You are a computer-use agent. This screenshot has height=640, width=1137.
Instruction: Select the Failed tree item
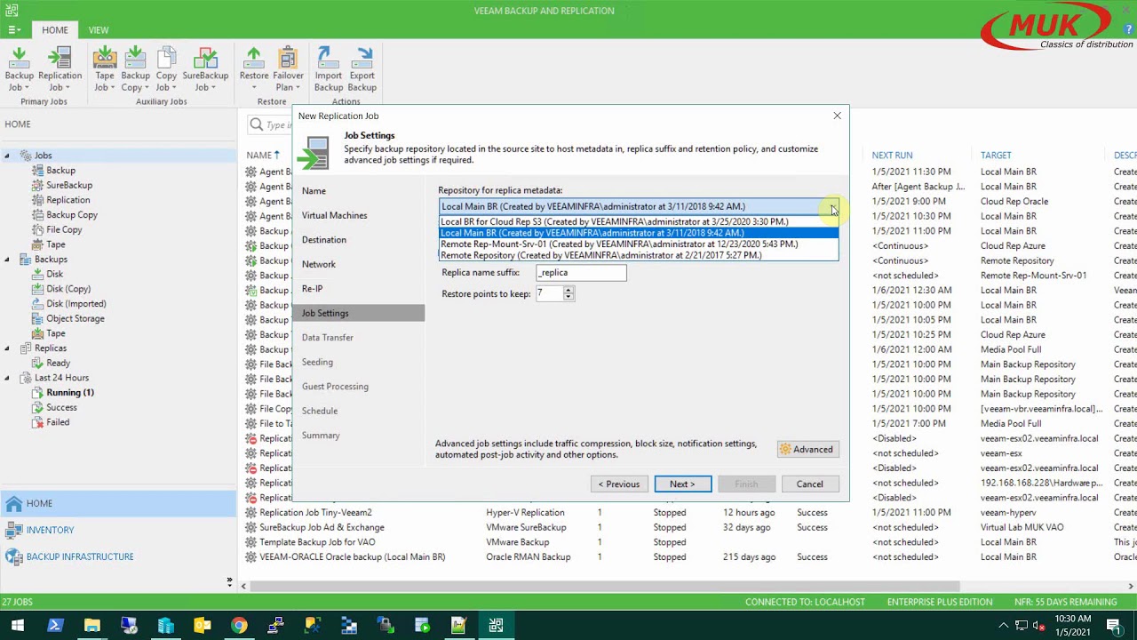pos(58,422)
